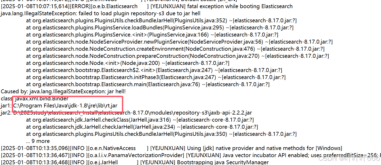Click the Node.<init>(Node.java:200) line
381x165 pixels.
128,63
